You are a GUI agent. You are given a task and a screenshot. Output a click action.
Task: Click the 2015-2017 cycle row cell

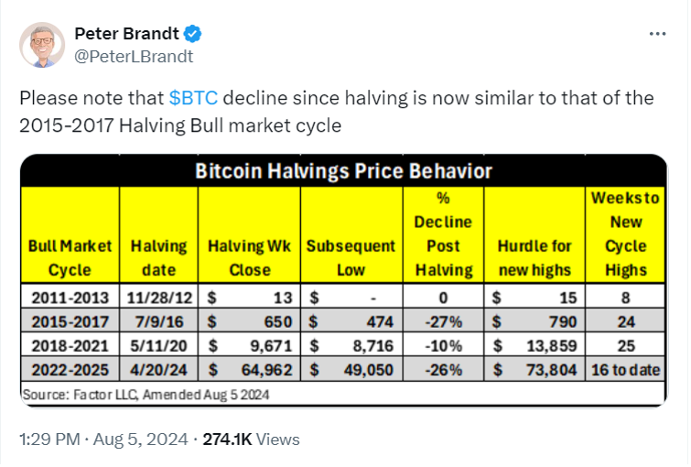70,321
